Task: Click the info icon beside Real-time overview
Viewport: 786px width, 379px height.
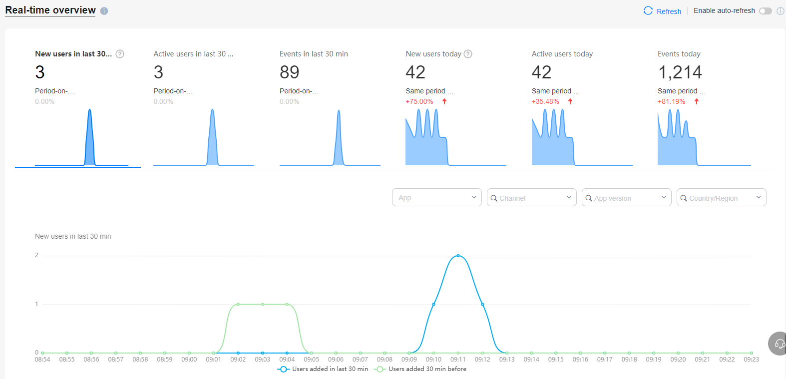Action: (x=104, y=11)
